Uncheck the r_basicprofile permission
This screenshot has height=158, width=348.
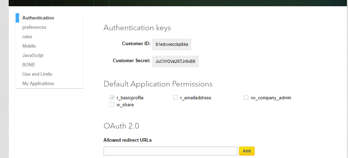coord(112,98)
